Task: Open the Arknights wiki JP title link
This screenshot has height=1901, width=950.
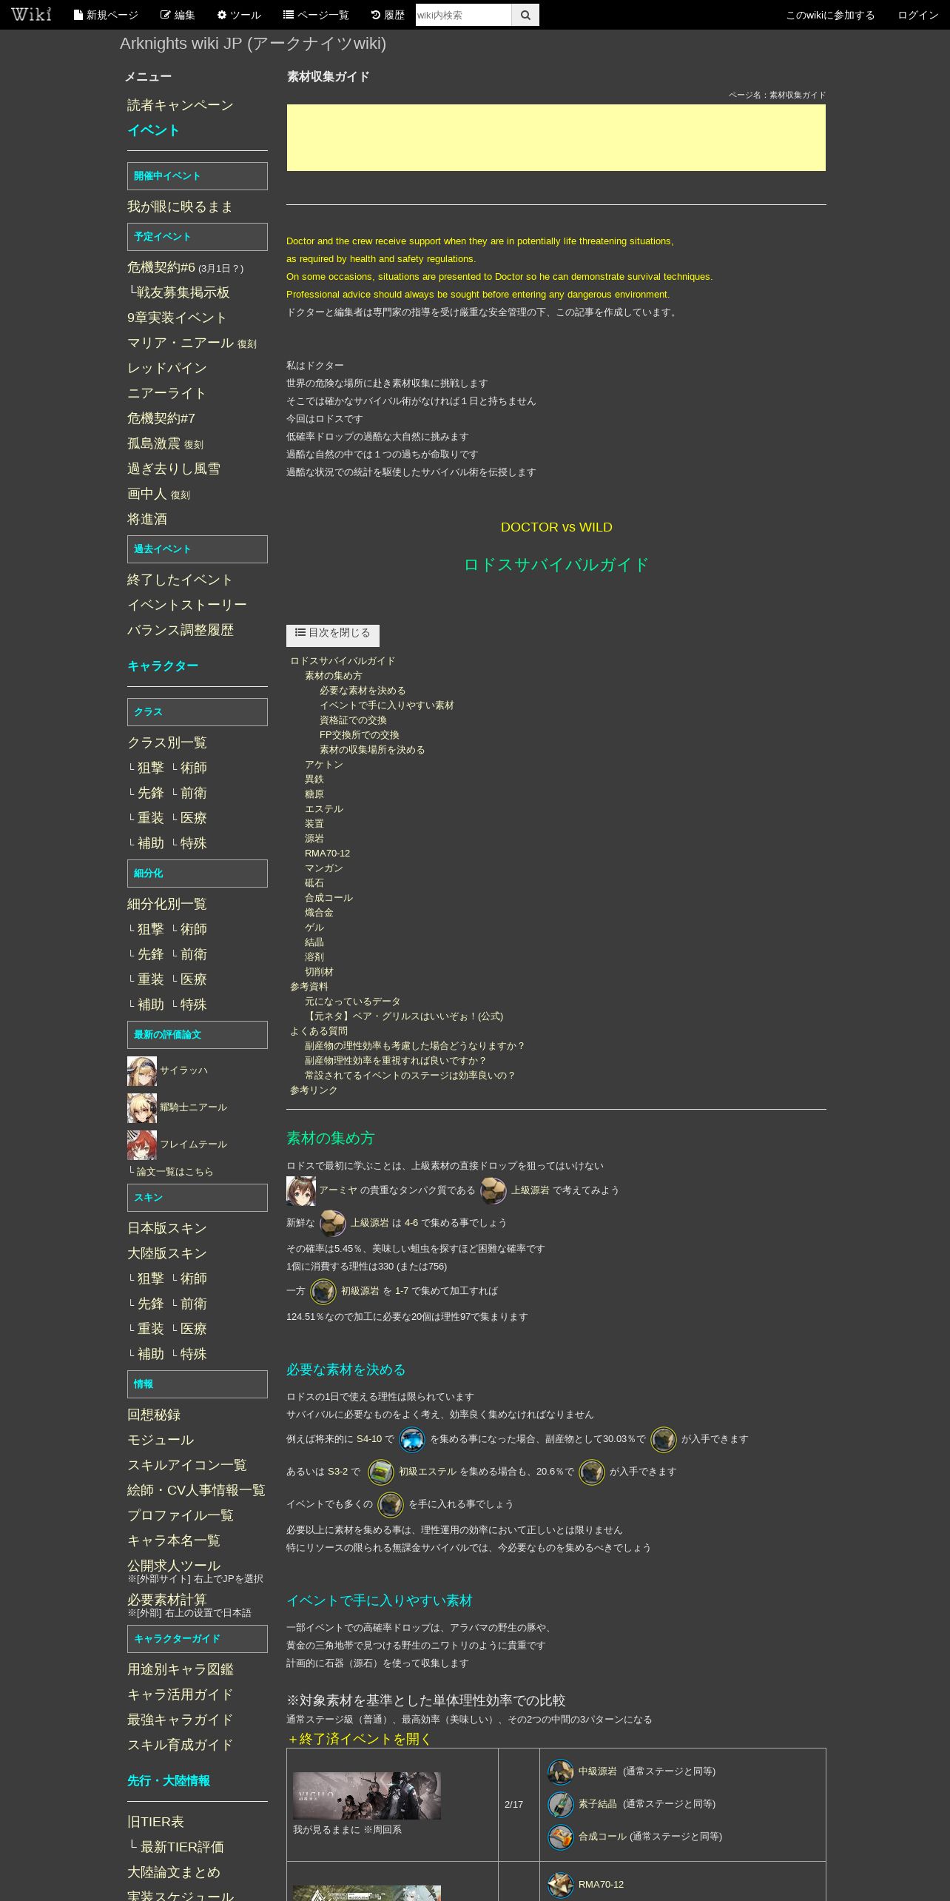Action: tap(253, 44)
